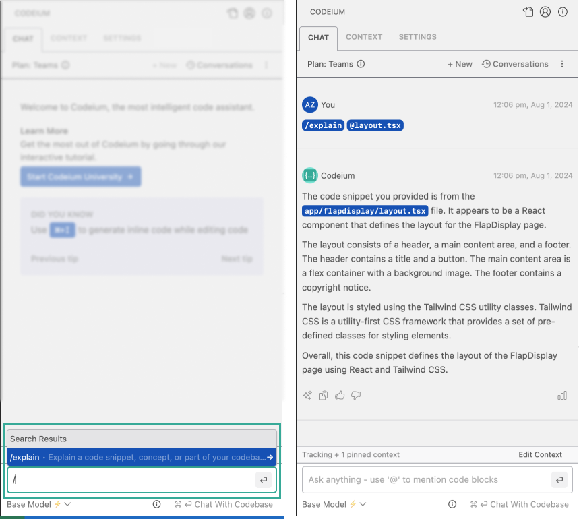This screenshot has width=579, height=519.
Task: Click AZ user avatar in conversation
Action: pyautogui.click(x=310, y=105)
